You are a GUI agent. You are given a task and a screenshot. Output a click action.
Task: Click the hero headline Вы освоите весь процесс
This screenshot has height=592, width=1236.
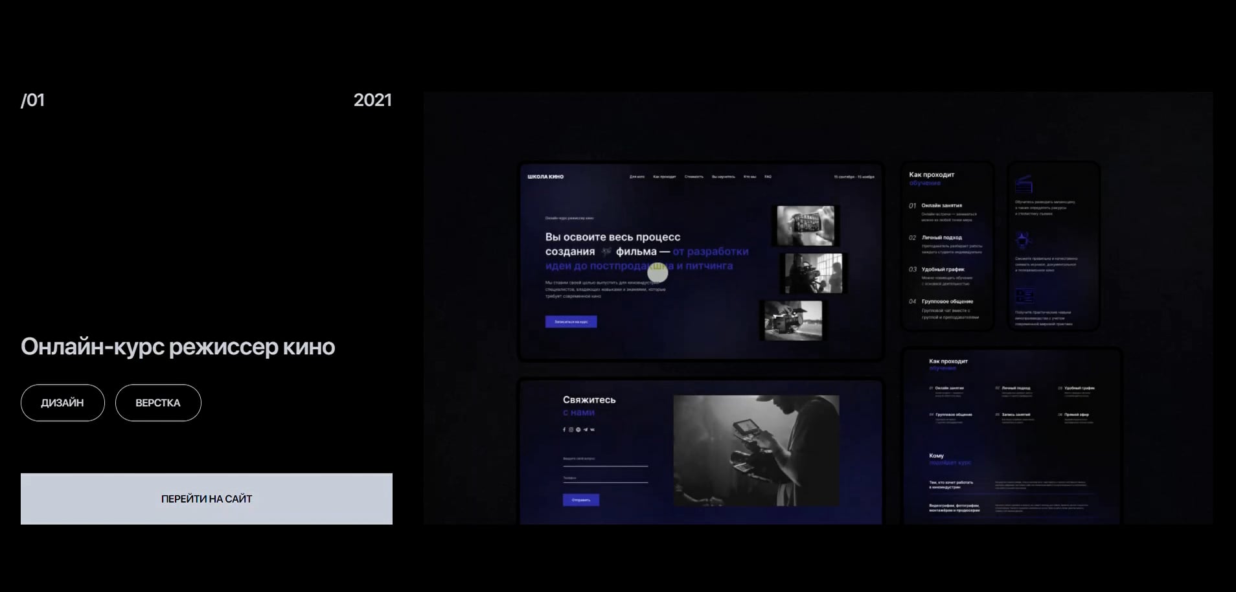point(613,237)
